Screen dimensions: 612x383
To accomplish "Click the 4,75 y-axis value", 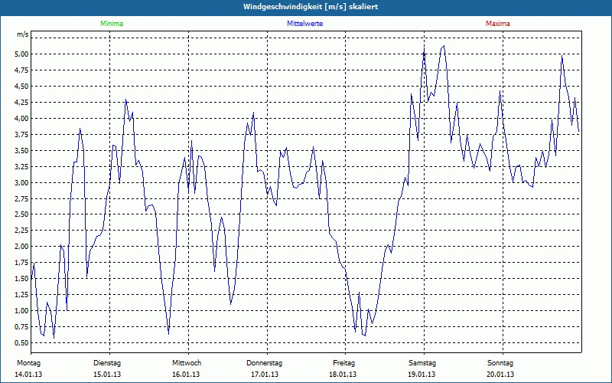I will pyautogui.click(x=22, y=70).
